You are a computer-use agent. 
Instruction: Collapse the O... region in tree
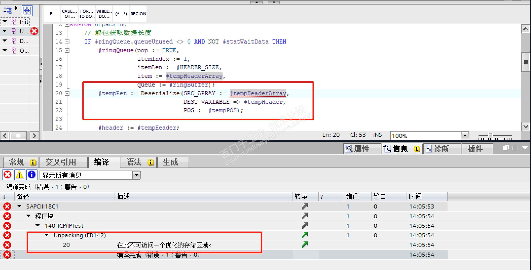pyautogui.click(x=5, y=50)
